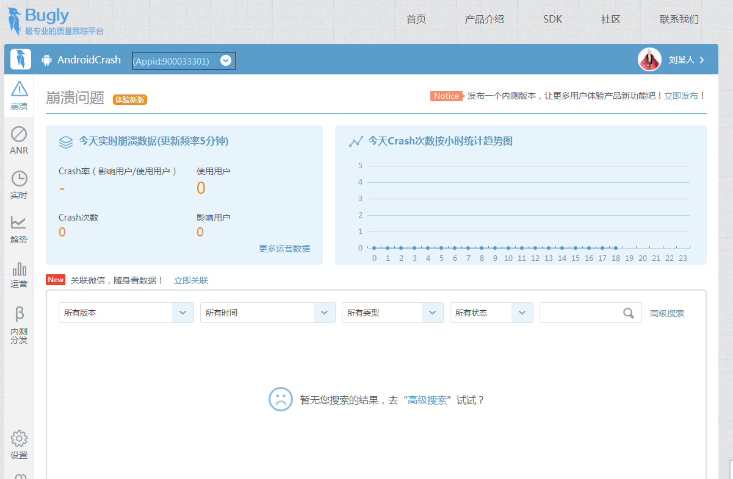Image resolution: width=733 pixels, height=479 pixels.
Task: Click the 更多运营数据 link
Action: (x=284, y=249)
